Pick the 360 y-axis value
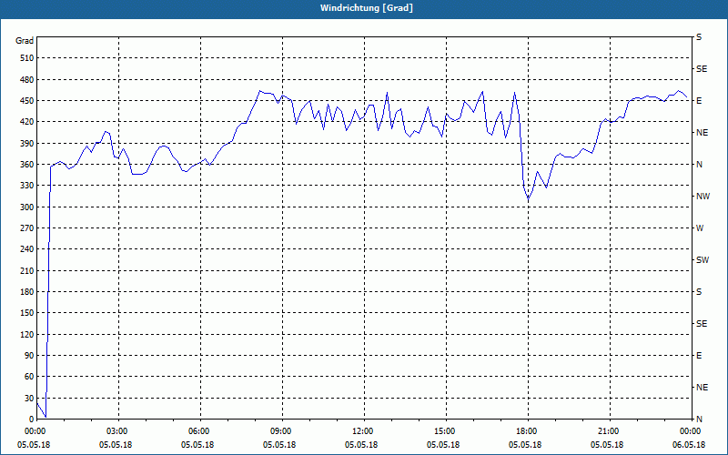Screen dimensions: 728x455 pos(27,165)
